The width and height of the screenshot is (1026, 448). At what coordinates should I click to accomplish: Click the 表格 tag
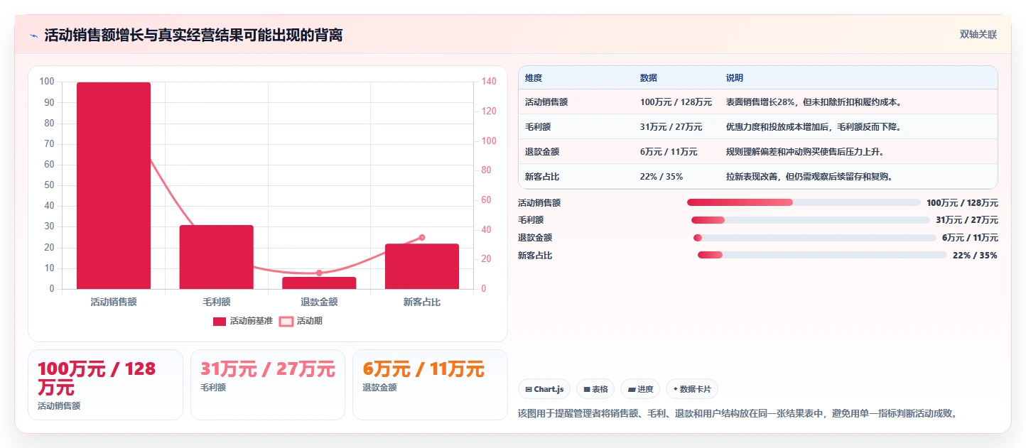tap(595, 389)
